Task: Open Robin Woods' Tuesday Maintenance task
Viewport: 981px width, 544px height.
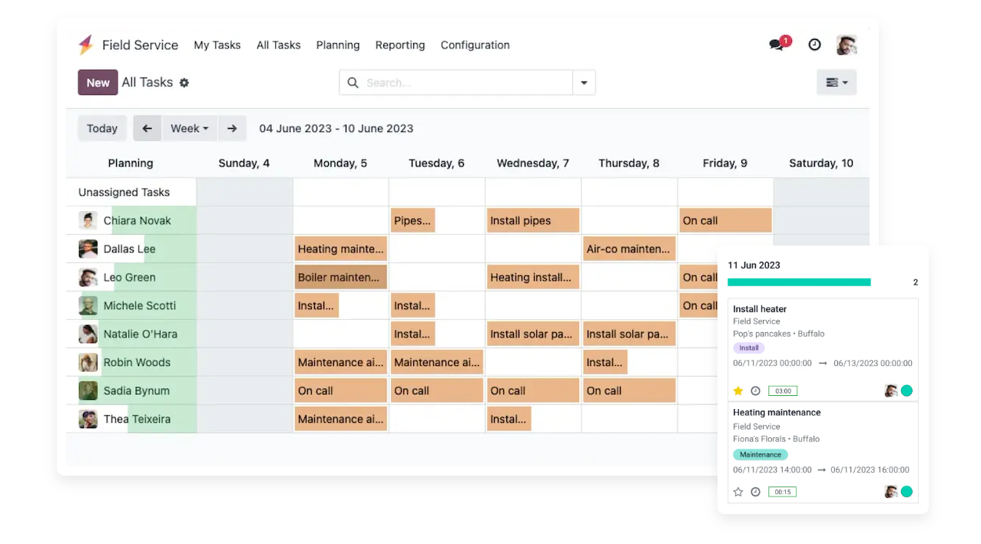Action: point(437,362)
